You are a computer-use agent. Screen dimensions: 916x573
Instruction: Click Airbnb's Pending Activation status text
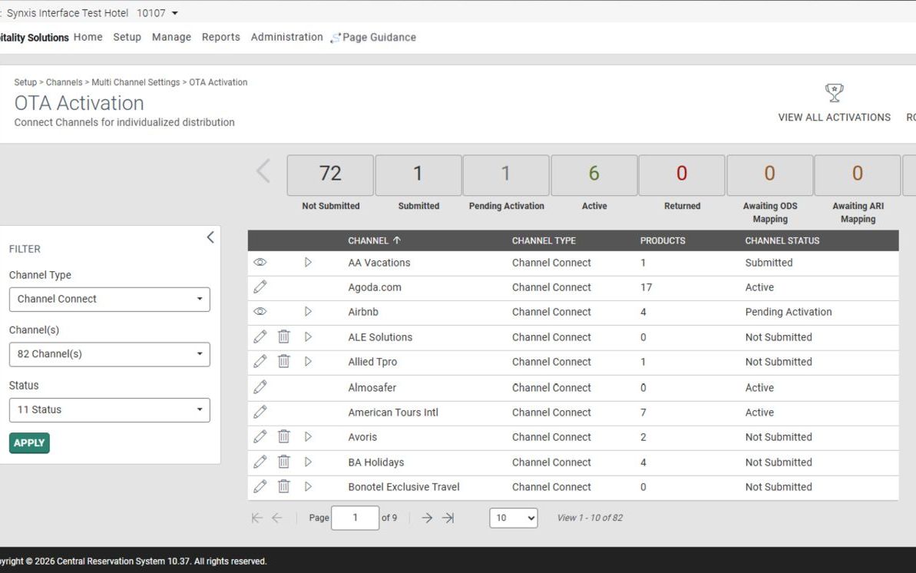pyautogui.click(x=788, y=312)
